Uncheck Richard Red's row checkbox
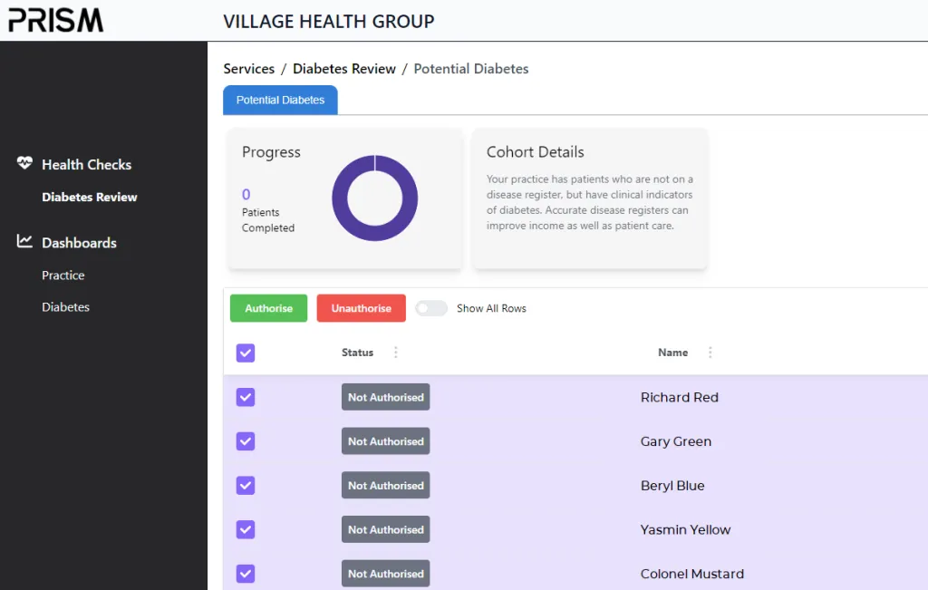Screen dimensions: 928x590 [245, 396]
